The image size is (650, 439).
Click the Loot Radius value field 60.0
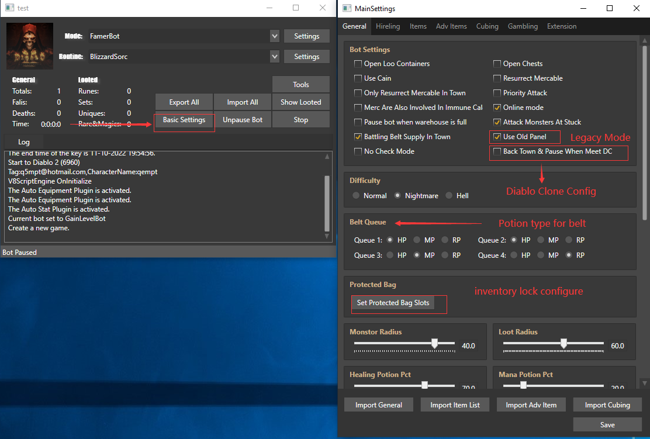(618, 345)
